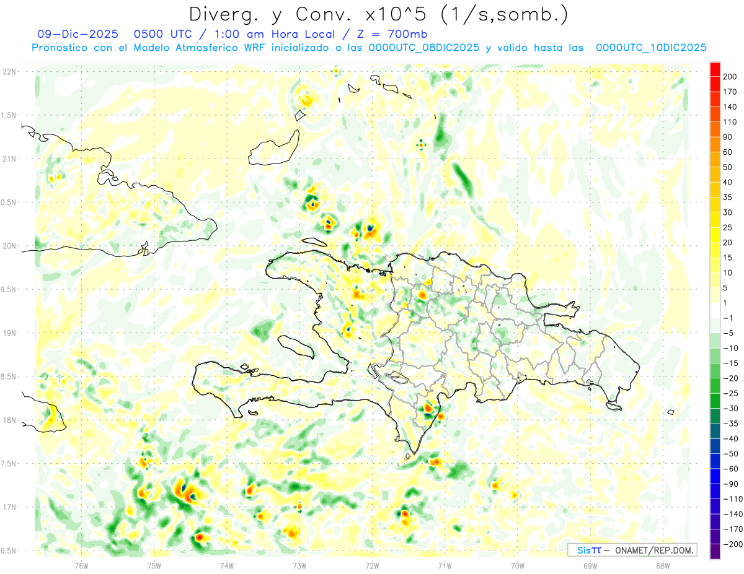The width and height of the screenshot is (744, 574).
Task: Select the '21N' latitude label
Action: 9,159
